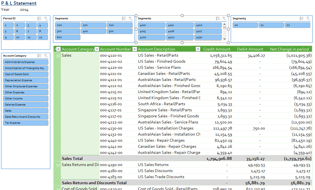Screen dimensions: 315x190
Task: Select Segment1 value 400
Action: [x=94, y=31]
